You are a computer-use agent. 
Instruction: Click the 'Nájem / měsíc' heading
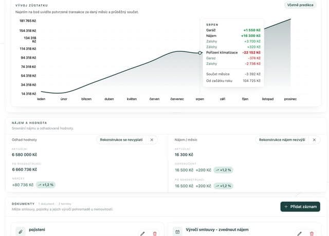186,140
